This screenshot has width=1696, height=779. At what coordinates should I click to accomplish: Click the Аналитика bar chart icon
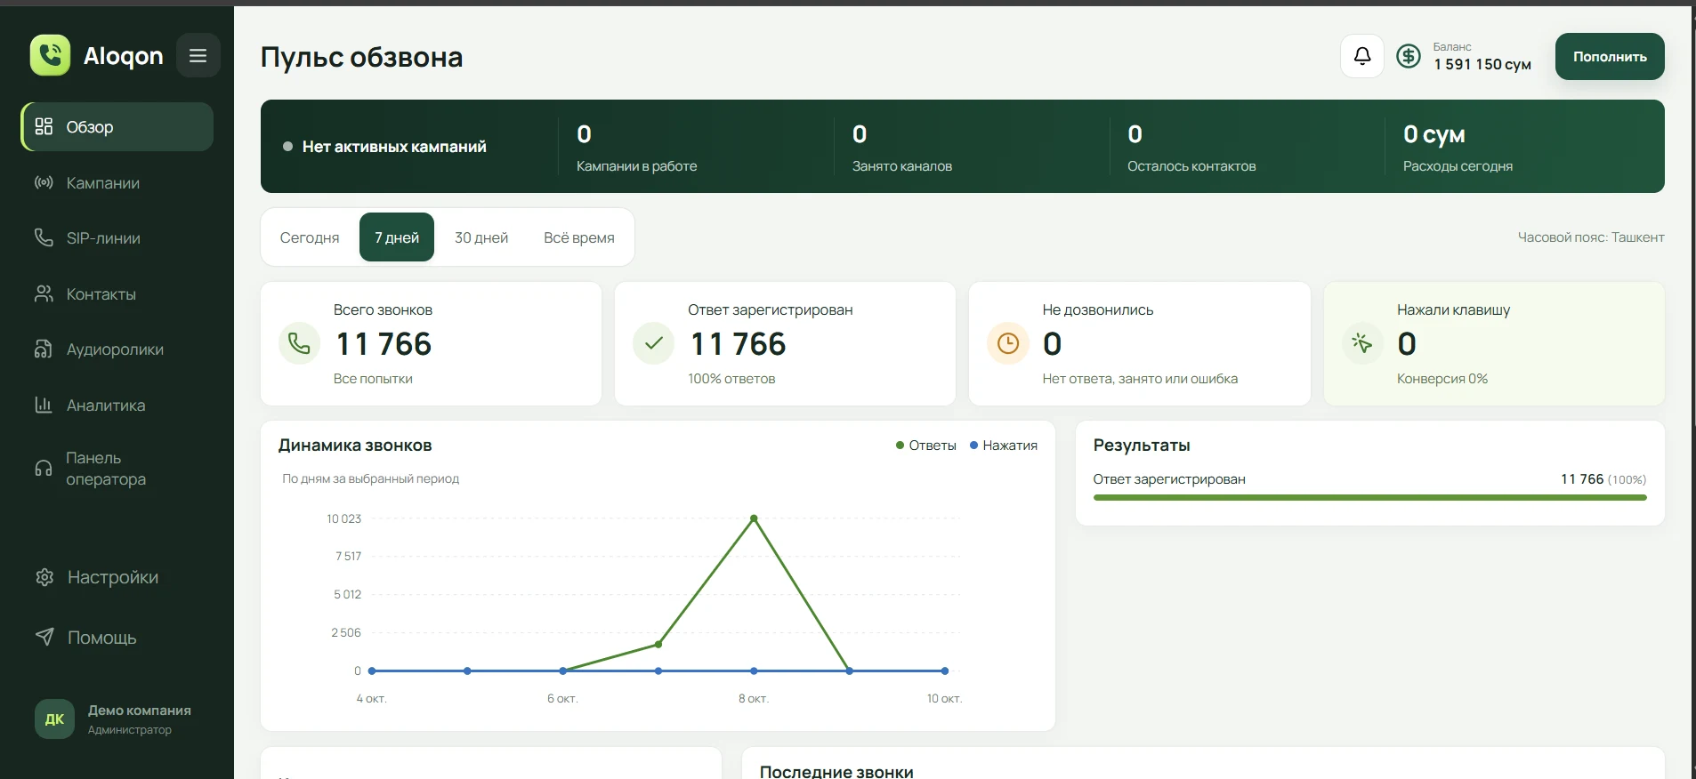pos(44,405)
